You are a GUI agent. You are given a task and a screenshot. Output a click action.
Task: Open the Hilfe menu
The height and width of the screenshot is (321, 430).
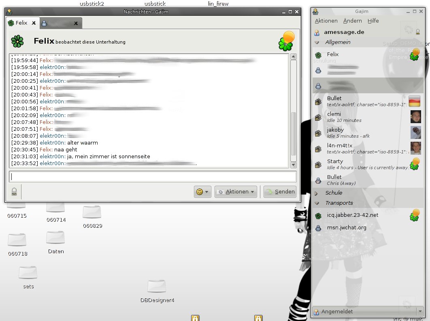[x=373, y=21]
